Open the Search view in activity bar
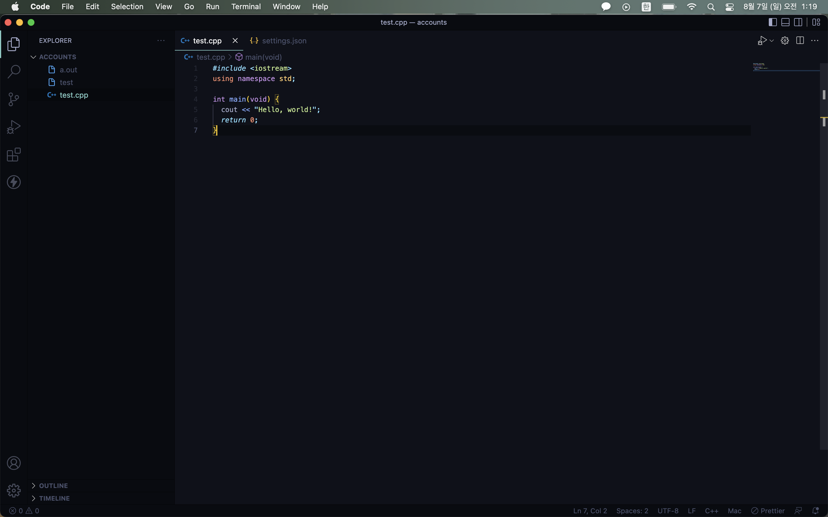 click(14, 72)
